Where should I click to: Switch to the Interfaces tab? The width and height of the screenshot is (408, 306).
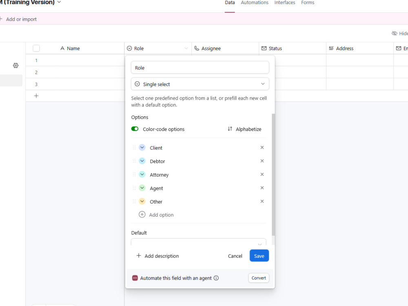(x=285, y=2)
